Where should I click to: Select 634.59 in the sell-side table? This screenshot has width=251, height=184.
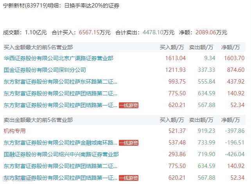coord(206,166)
